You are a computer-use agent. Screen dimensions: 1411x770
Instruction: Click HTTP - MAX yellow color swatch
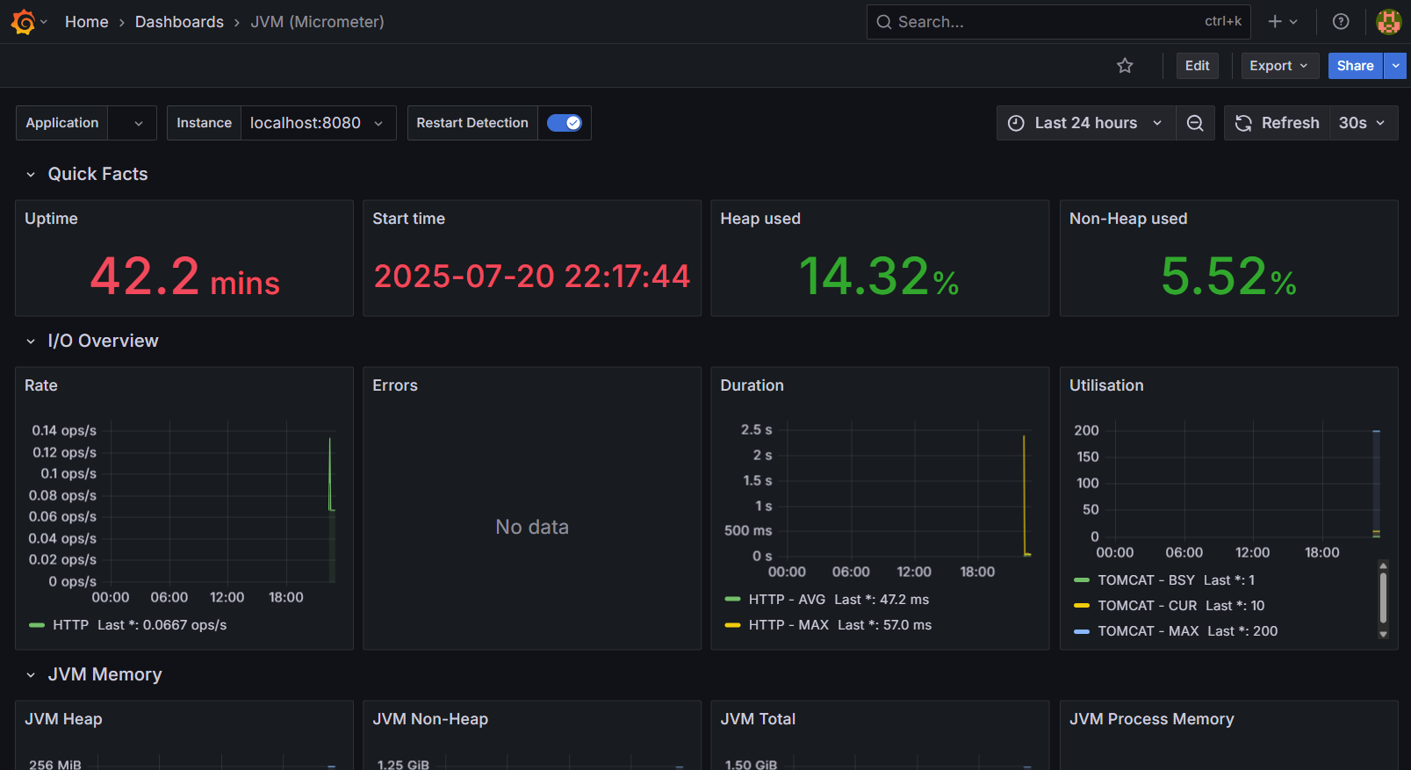[x=732, y=625]
